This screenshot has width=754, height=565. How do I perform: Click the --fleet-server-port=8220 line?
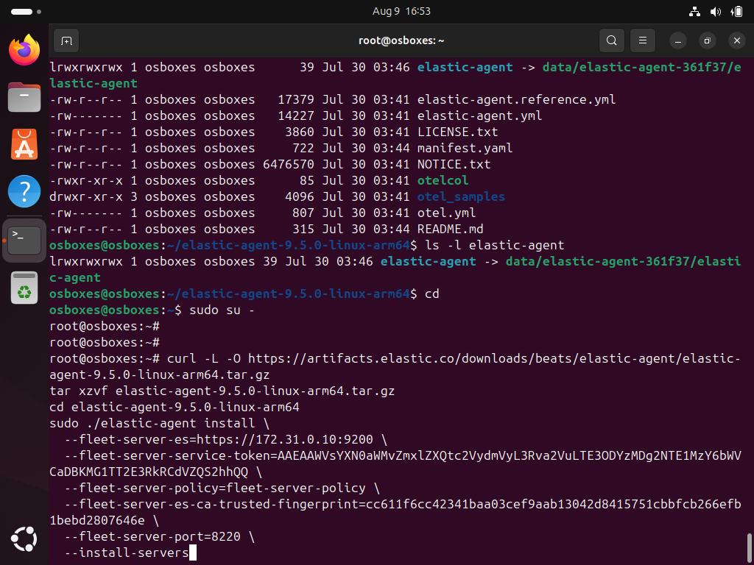159,536
